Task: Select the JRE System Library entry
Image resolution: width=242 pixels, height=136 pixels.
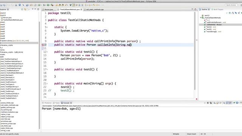Action: [14, 41]
